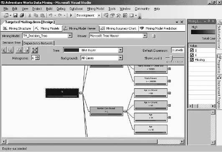The image size is (222, 152).
Task: Collapse the Number Cars Owned node expander
Action: (125, 111)
